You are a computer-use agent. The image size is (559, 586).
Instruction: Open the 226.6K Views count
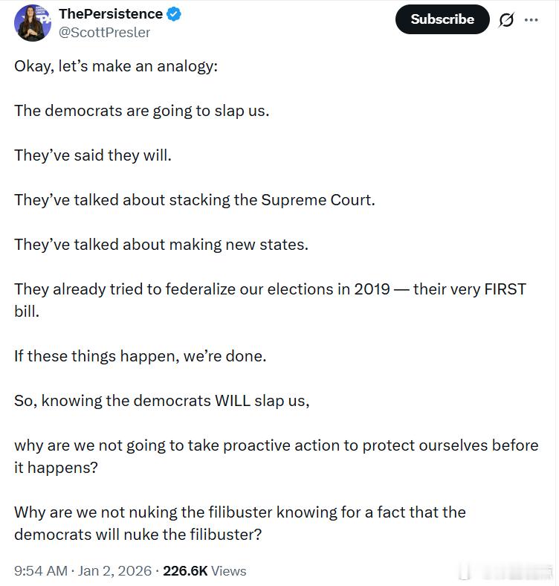[204, 570]
